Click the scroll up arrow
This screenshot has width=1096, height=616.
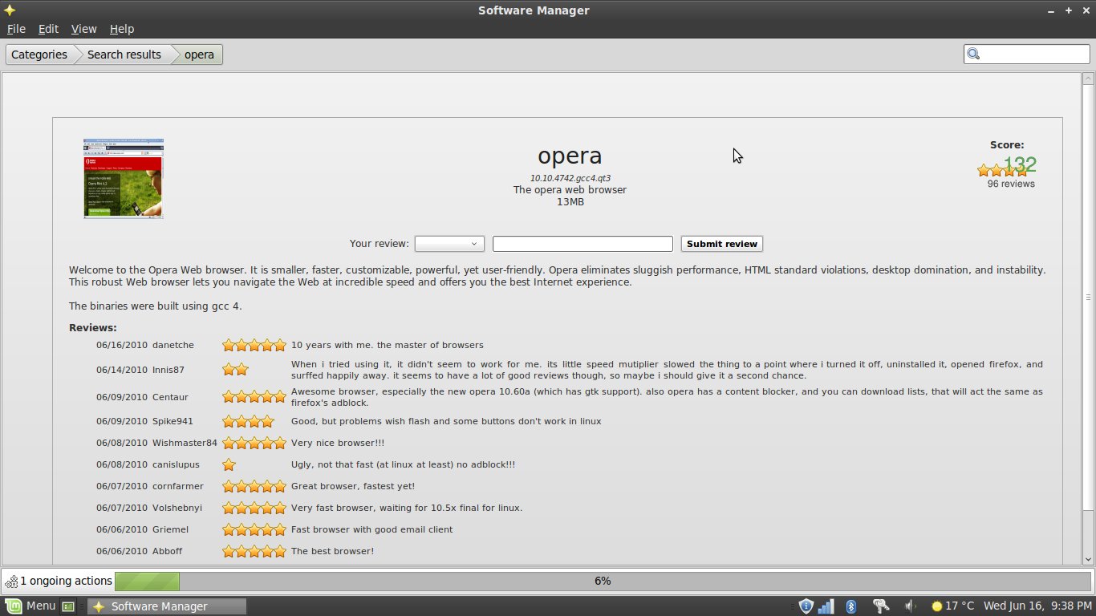click(1089, 79)
